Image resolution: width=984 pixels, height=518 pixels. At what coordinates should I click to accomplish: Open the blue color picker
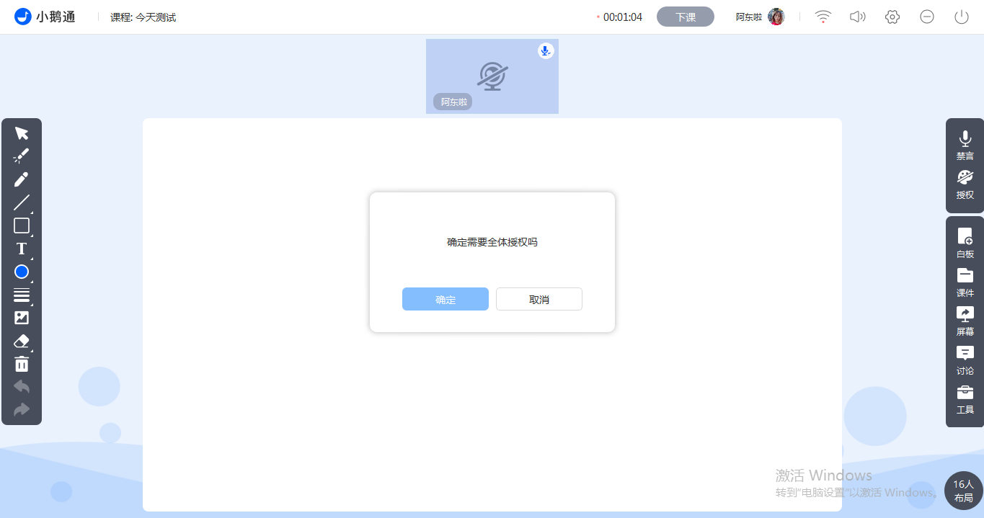click(22, 272)
